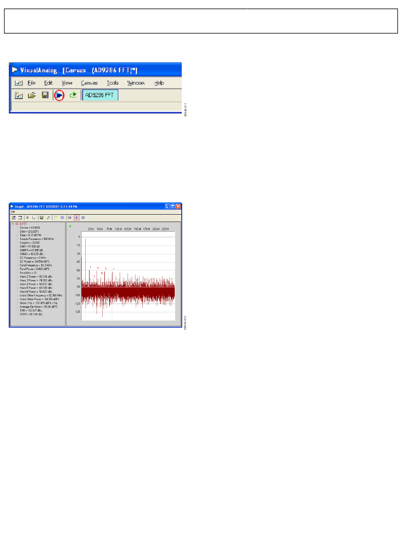Image resolution: width=415 pixels, height=547 pixels.
Task: Select the 'Fund Bins = 21' row
Action: 28,273
